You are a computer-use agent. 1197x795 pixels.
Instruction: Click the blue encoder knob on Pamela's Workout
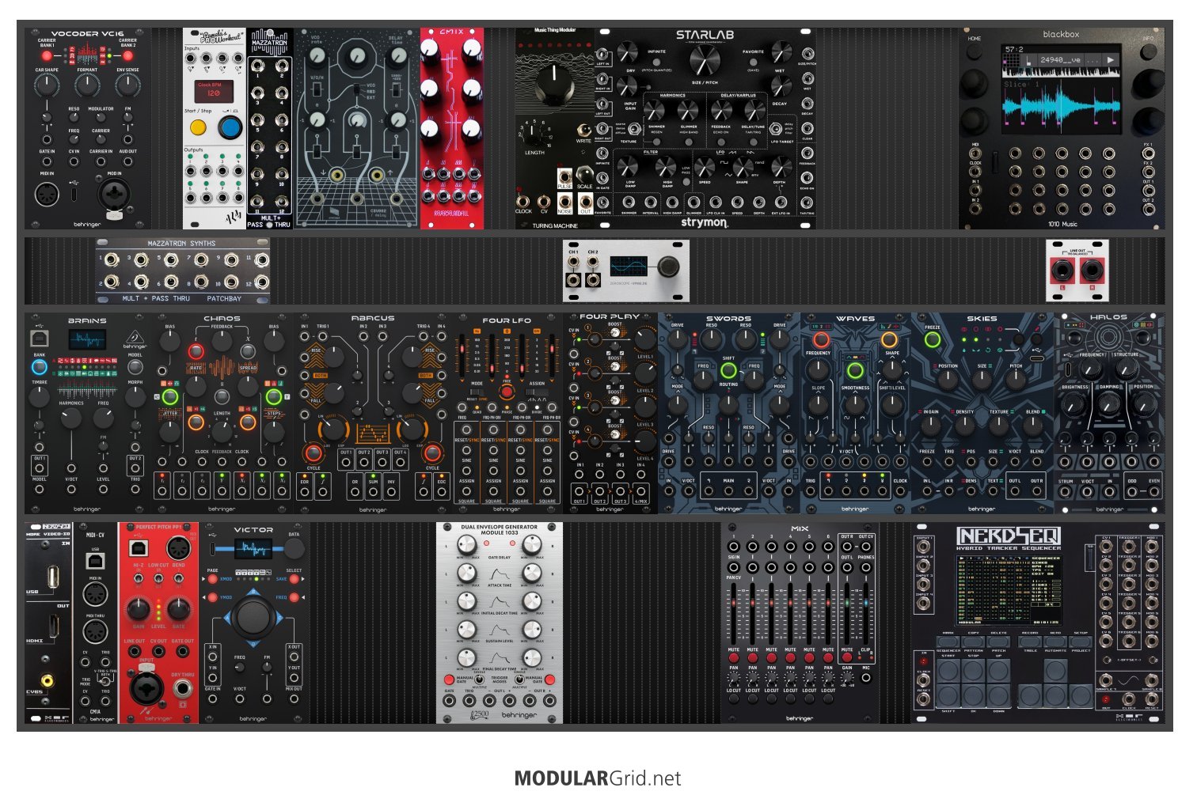tap(230, 127)
